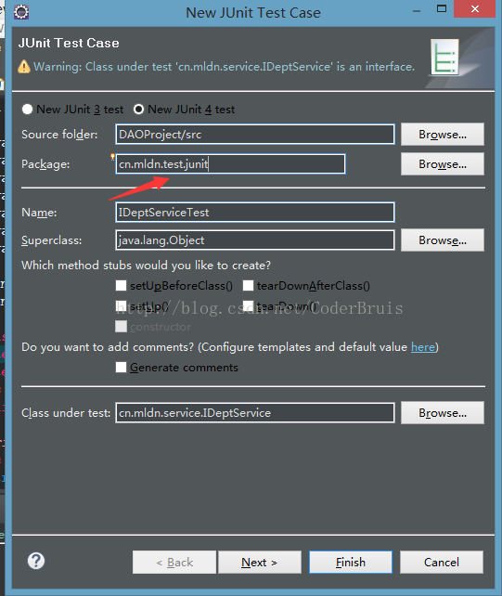Click the Eclipse icon in title bar
This screenshot has height=596, width=502.
tap(21, 12)
